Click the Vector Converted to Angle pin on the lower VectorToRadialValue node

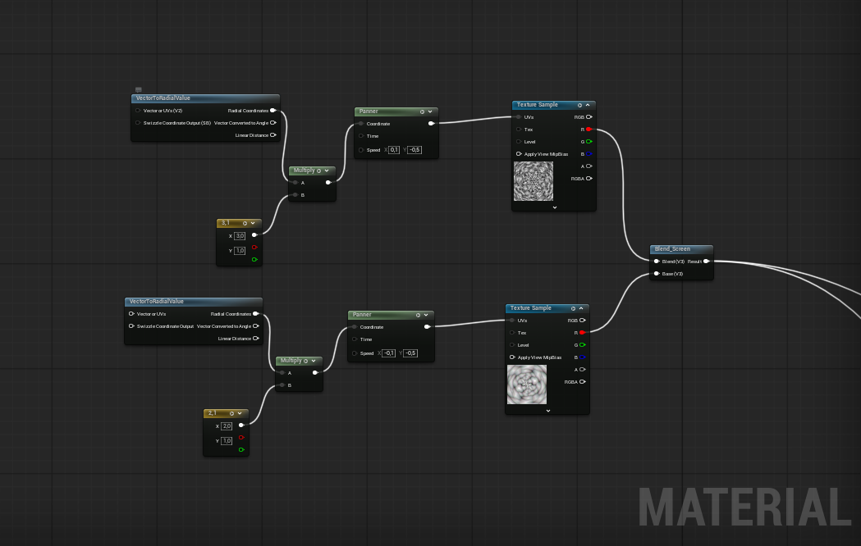(256, 326)
